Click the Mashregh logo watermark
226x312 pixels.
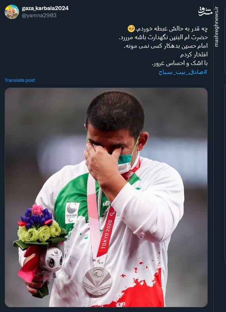205,12
